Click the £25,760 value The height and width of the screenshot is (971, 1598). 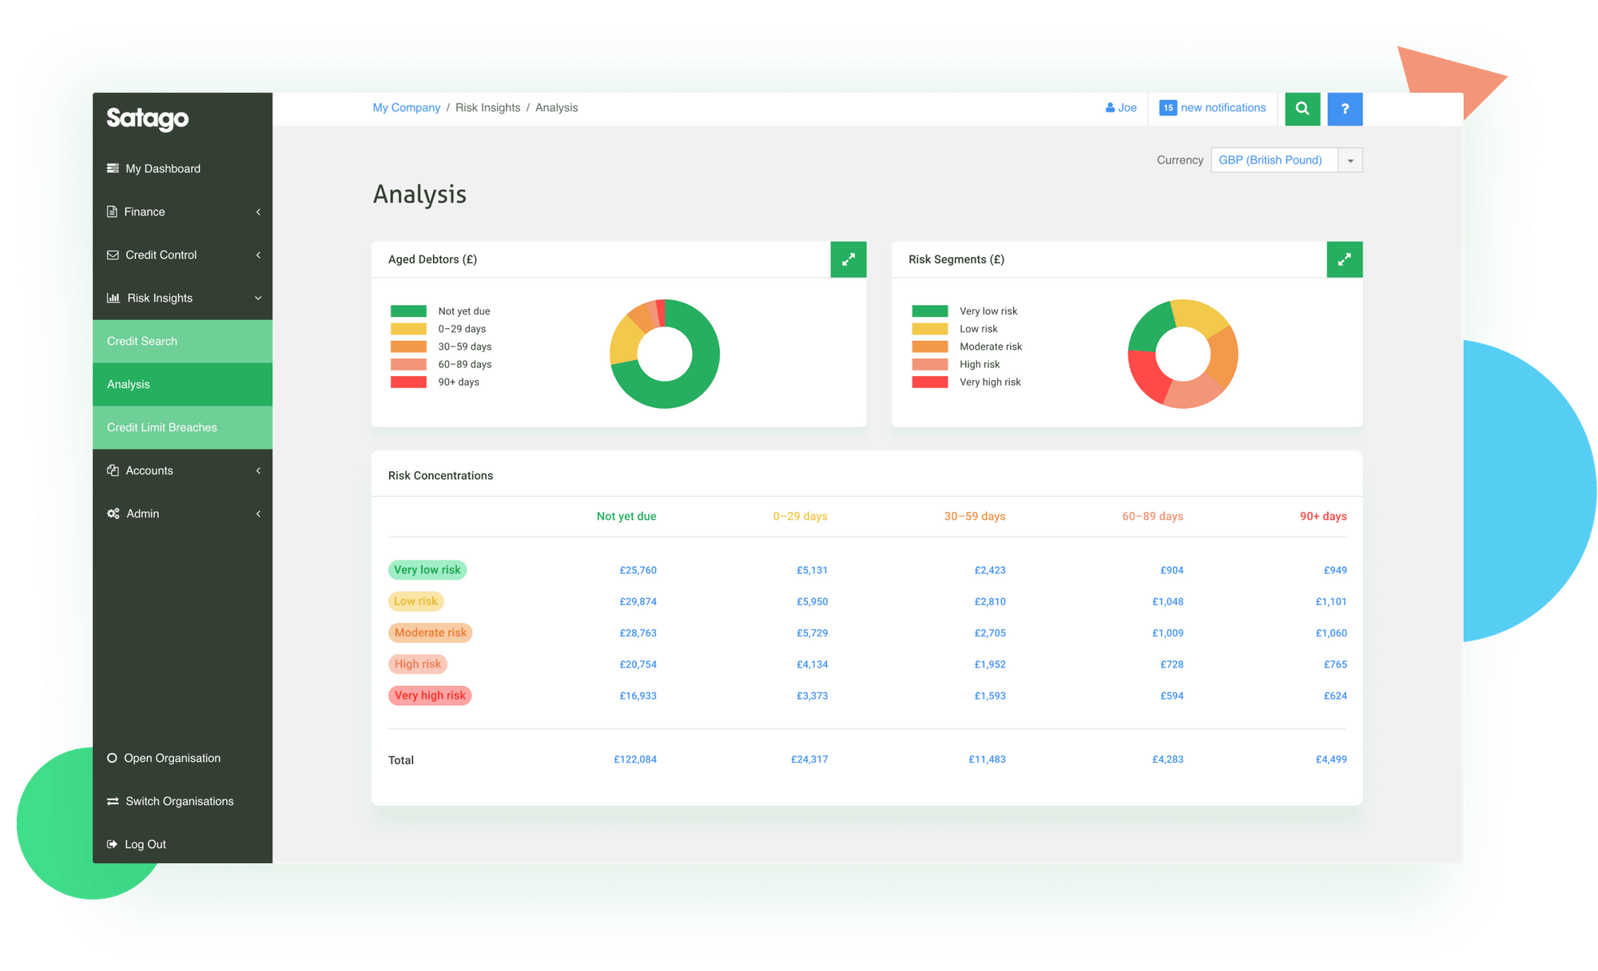coord(638,570)
